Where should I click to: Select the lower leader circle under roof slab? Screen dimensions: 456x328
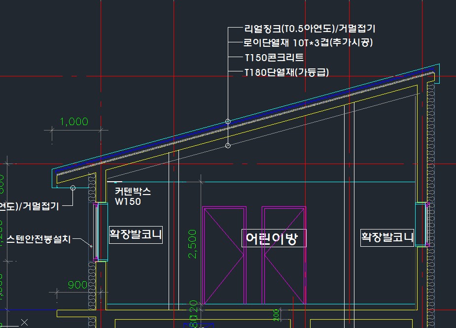tap(228, 145)
